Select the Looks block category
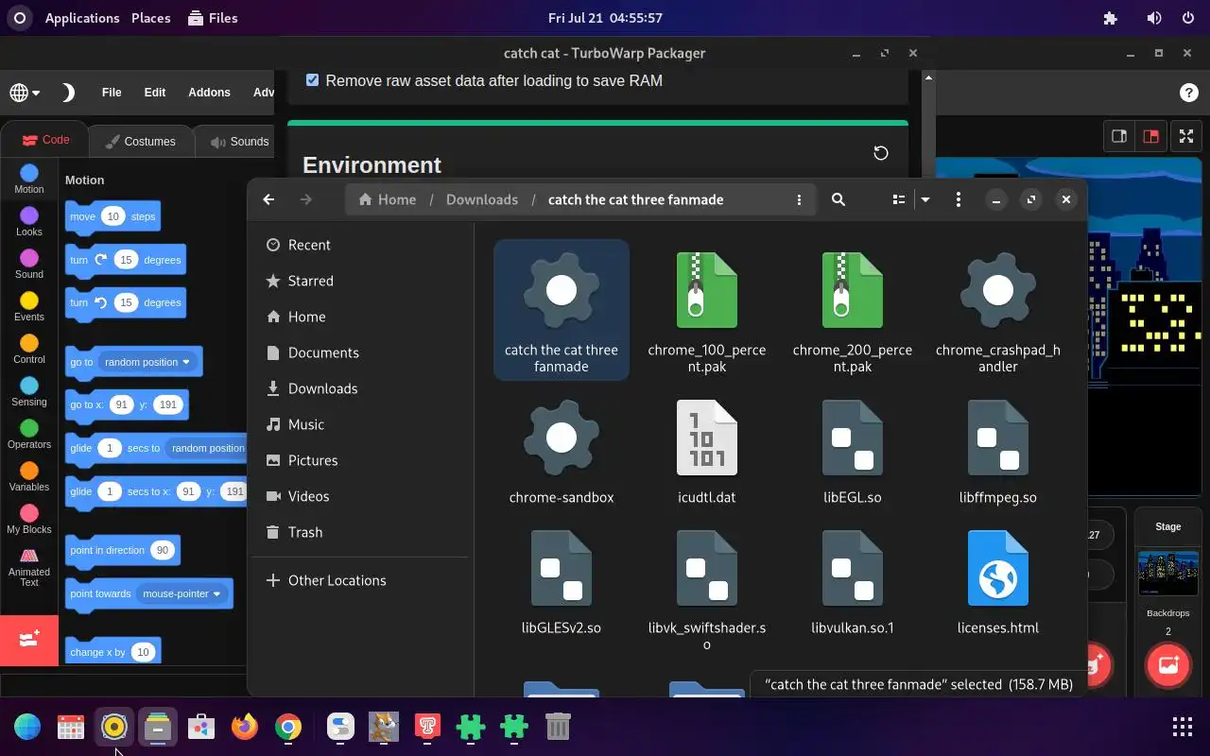The image size is (1210, 756). [29, 222]
